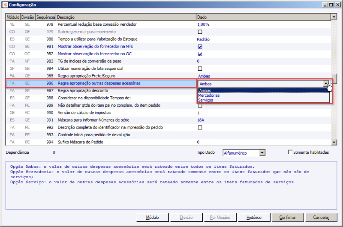Select row Considerar na disponibilidade Tempos de:
The width and height of the screenshot is (343, 227).
coord(101,98)
